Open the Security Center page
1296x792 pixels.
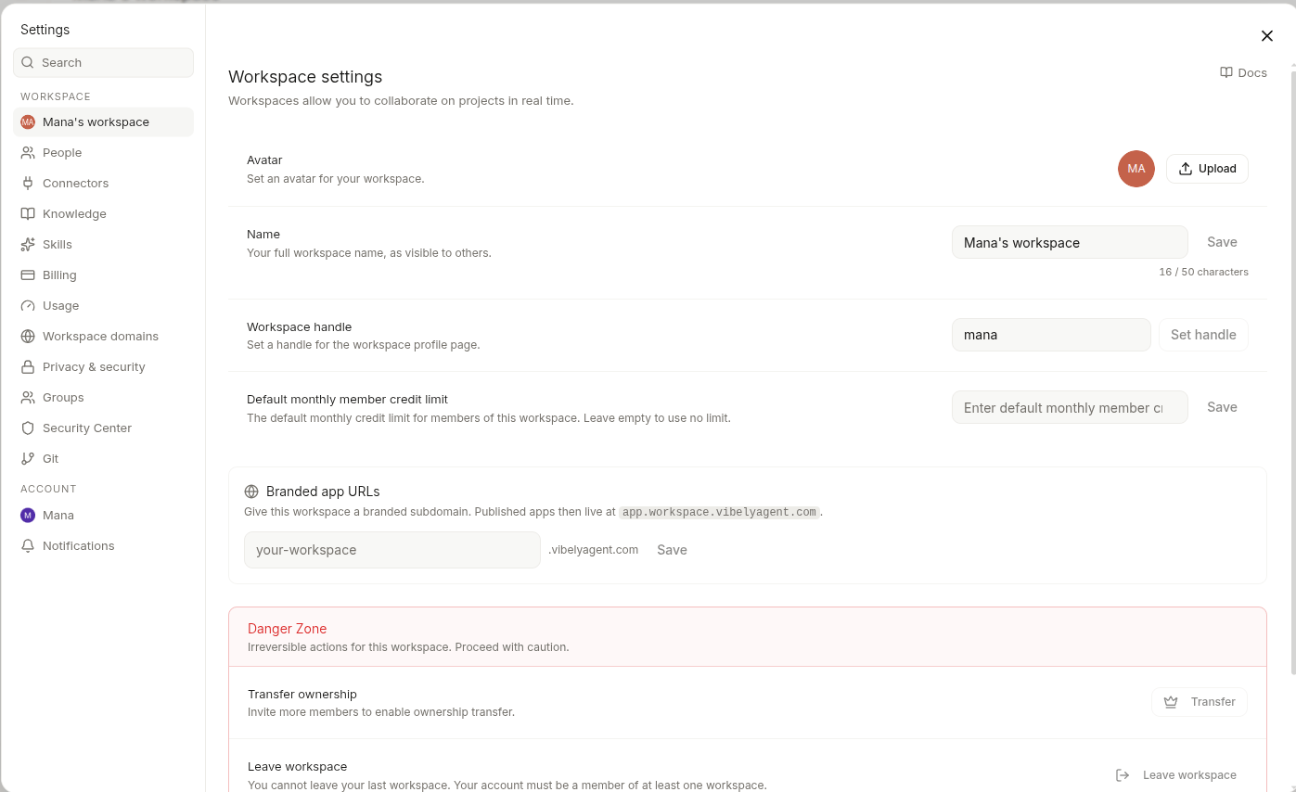pyautogui.click(x=104, y=428)
